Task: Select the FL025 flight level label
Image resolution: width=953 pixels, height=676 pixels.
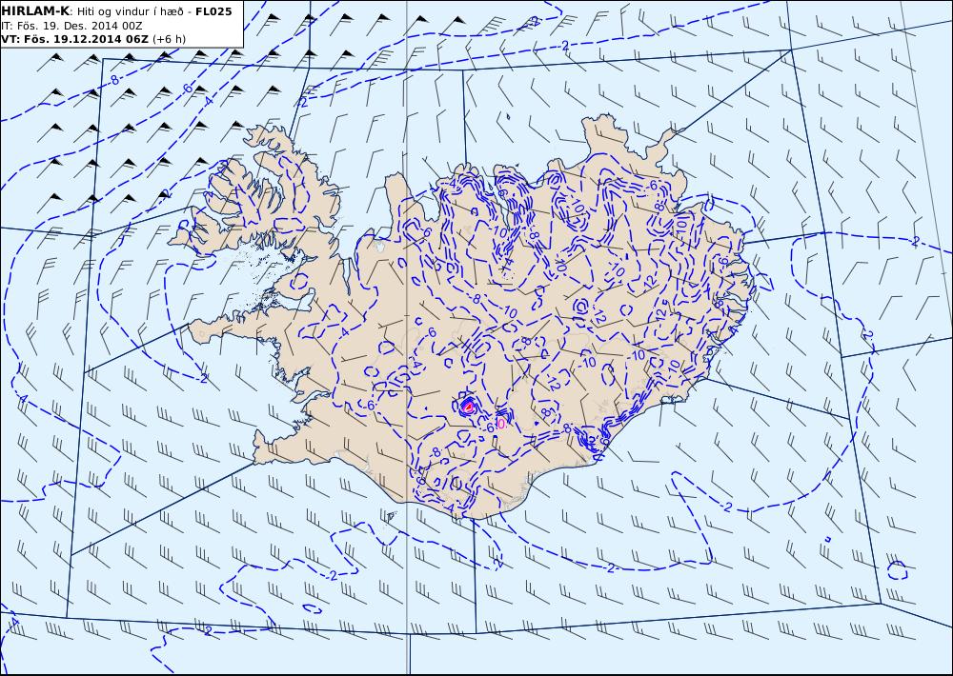Action: click(213, 11)
